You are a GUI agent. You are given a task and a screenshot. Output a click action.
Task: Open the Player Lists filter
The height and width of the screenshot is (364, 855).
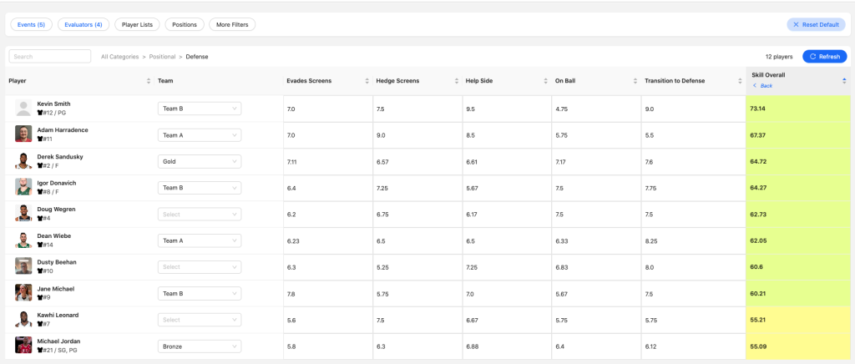(x=137, y=25)
